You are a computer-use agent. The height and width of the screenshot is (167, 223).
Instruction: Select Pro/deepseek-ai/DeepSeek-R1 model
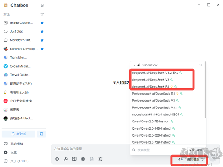click(168, 94)
